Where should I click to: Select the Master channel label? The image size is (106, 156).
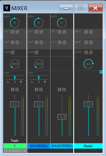tap(89, 146)
